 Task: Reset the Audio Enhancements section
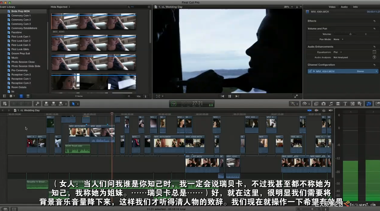point(374,47)
